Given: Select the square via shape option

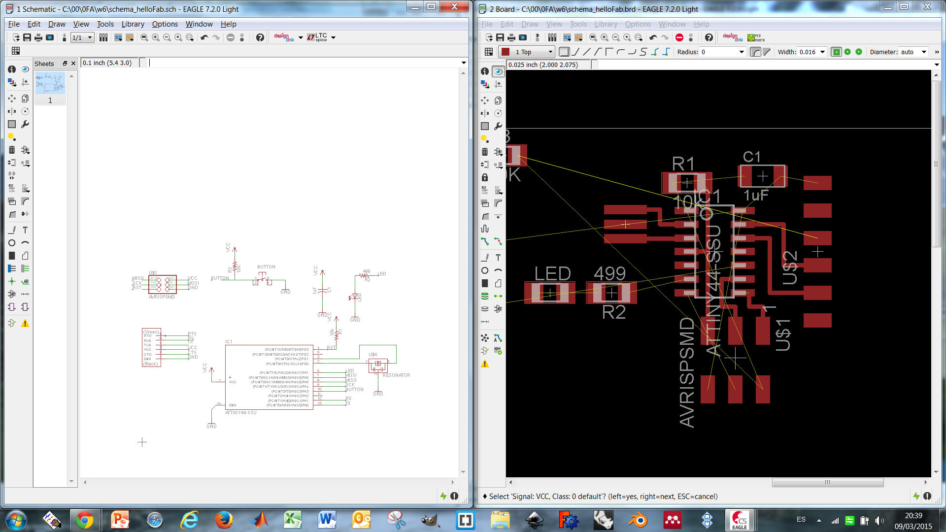Looking at the screenshot, I should (836, 52).
